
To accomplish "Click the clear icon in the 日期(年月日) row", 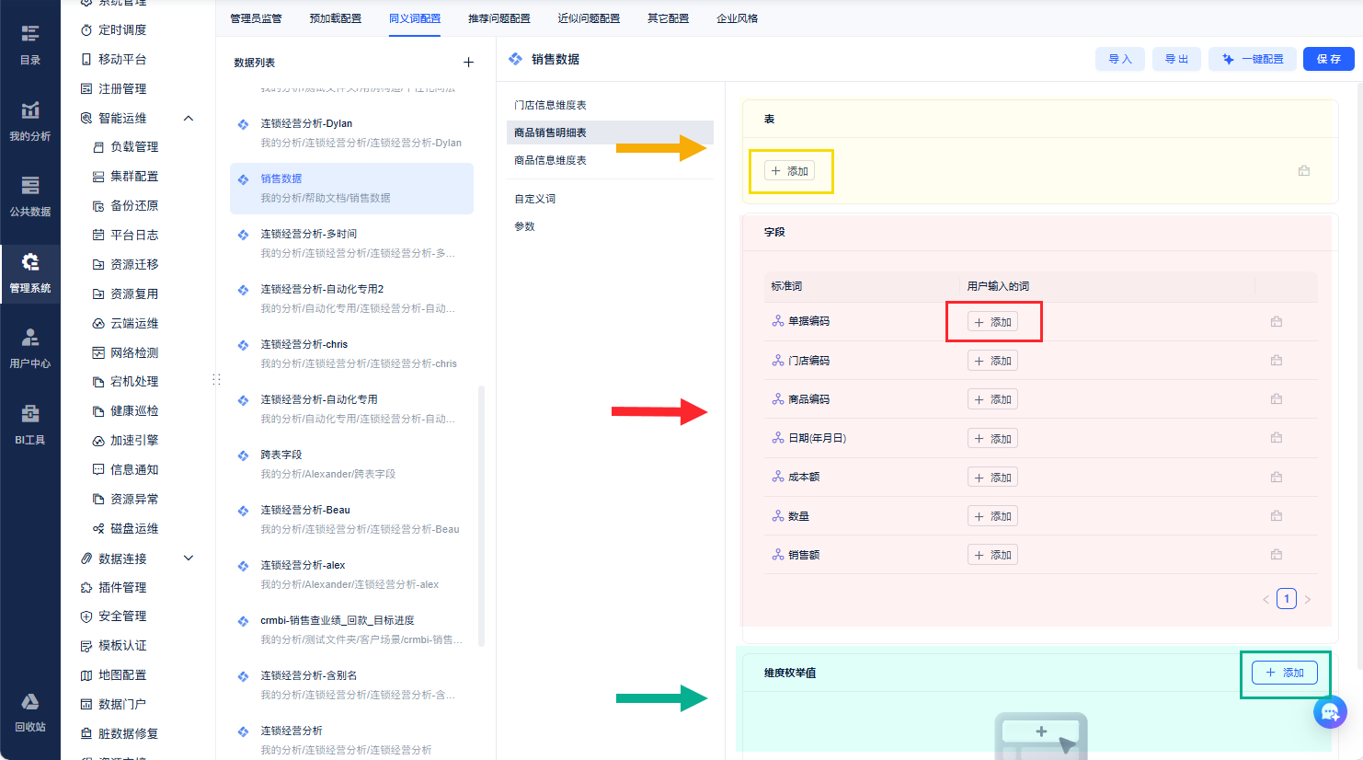I will (x=1277, y=438).
